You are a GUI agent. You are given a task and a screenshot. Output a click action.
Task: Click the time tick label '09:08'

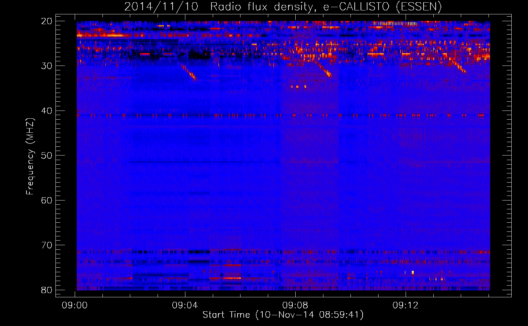[x=295, y=305]
